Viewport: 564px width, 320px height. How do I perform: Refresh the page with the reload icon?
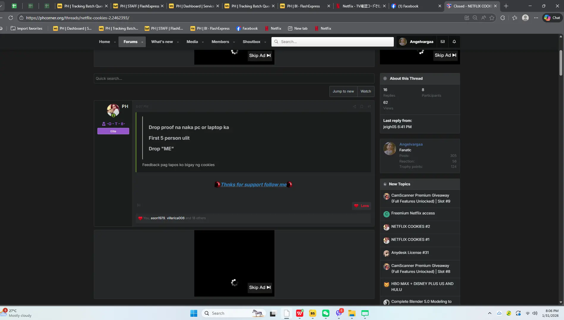tap(11, 18)
